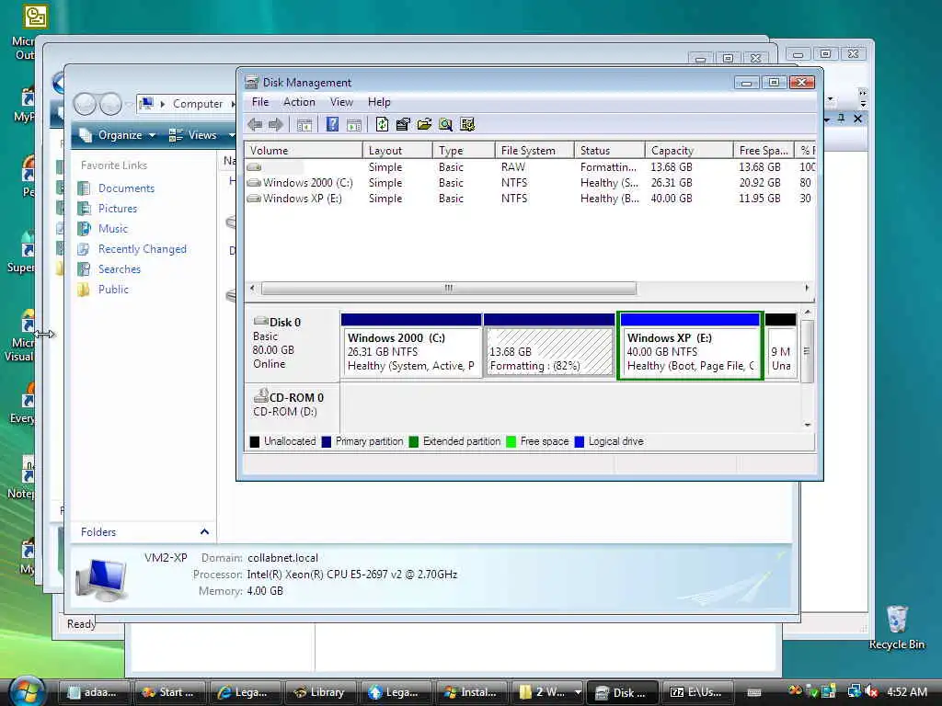Click the left arrow of the volume list scrollbar
The width and height of the screenshot is (942, 706).
[252, 288]
